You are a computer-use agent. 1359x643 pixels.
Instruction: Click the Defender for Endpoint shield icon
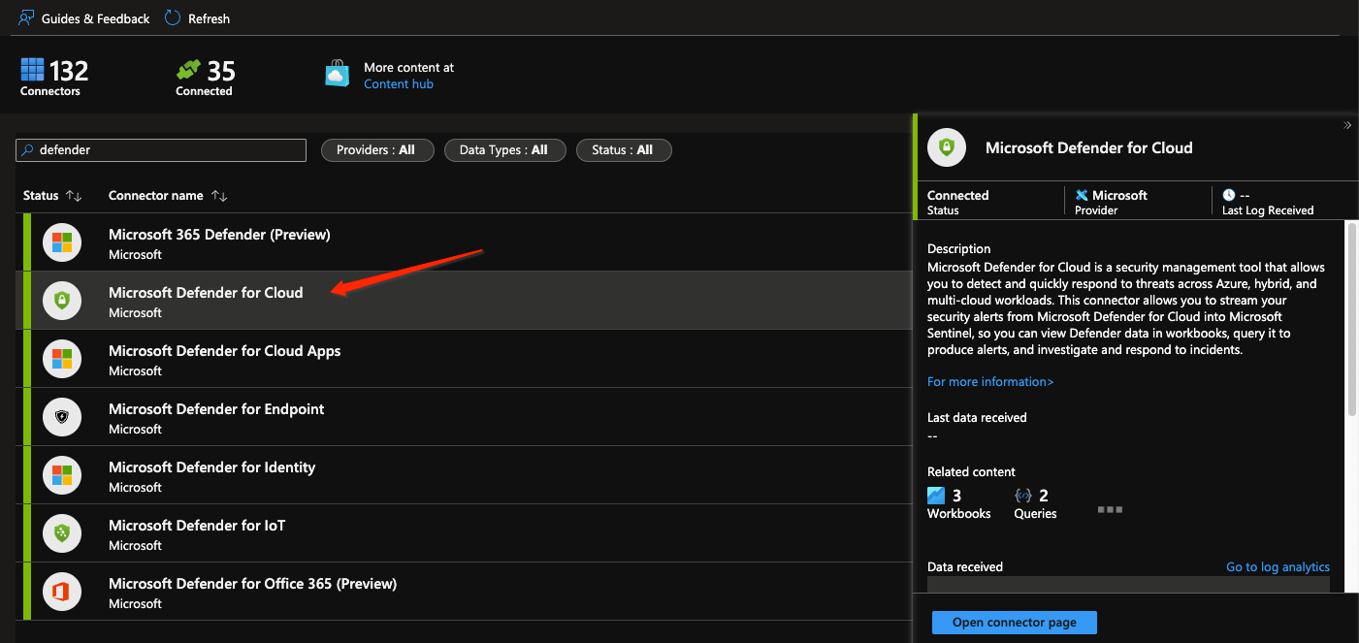[x=62, y=417]
